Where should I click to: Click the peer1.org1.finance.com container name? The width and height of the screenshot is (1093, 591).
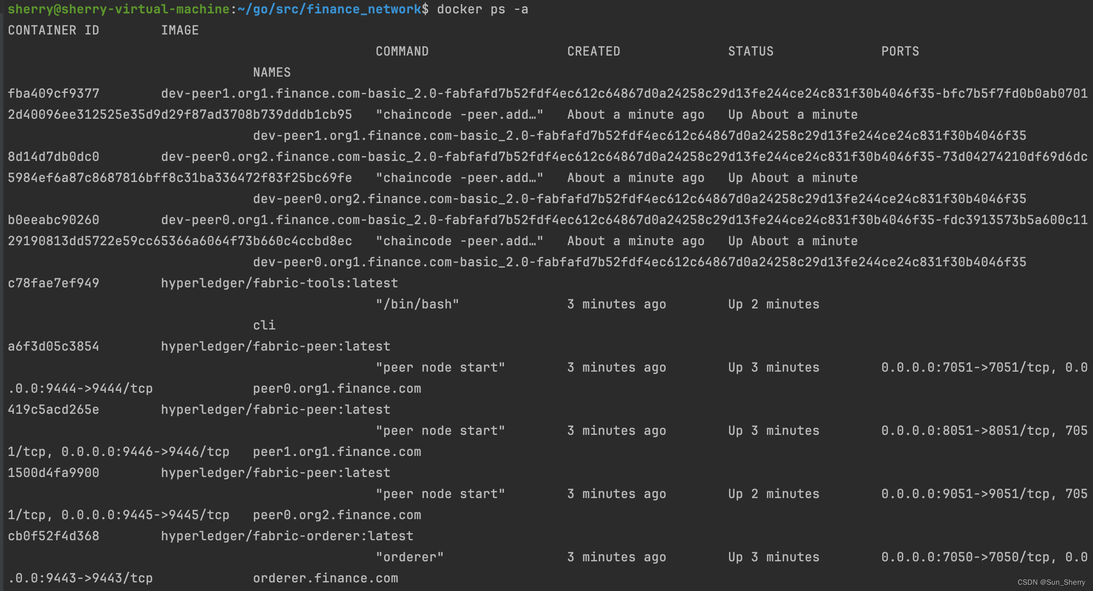(x=337, y=452)
